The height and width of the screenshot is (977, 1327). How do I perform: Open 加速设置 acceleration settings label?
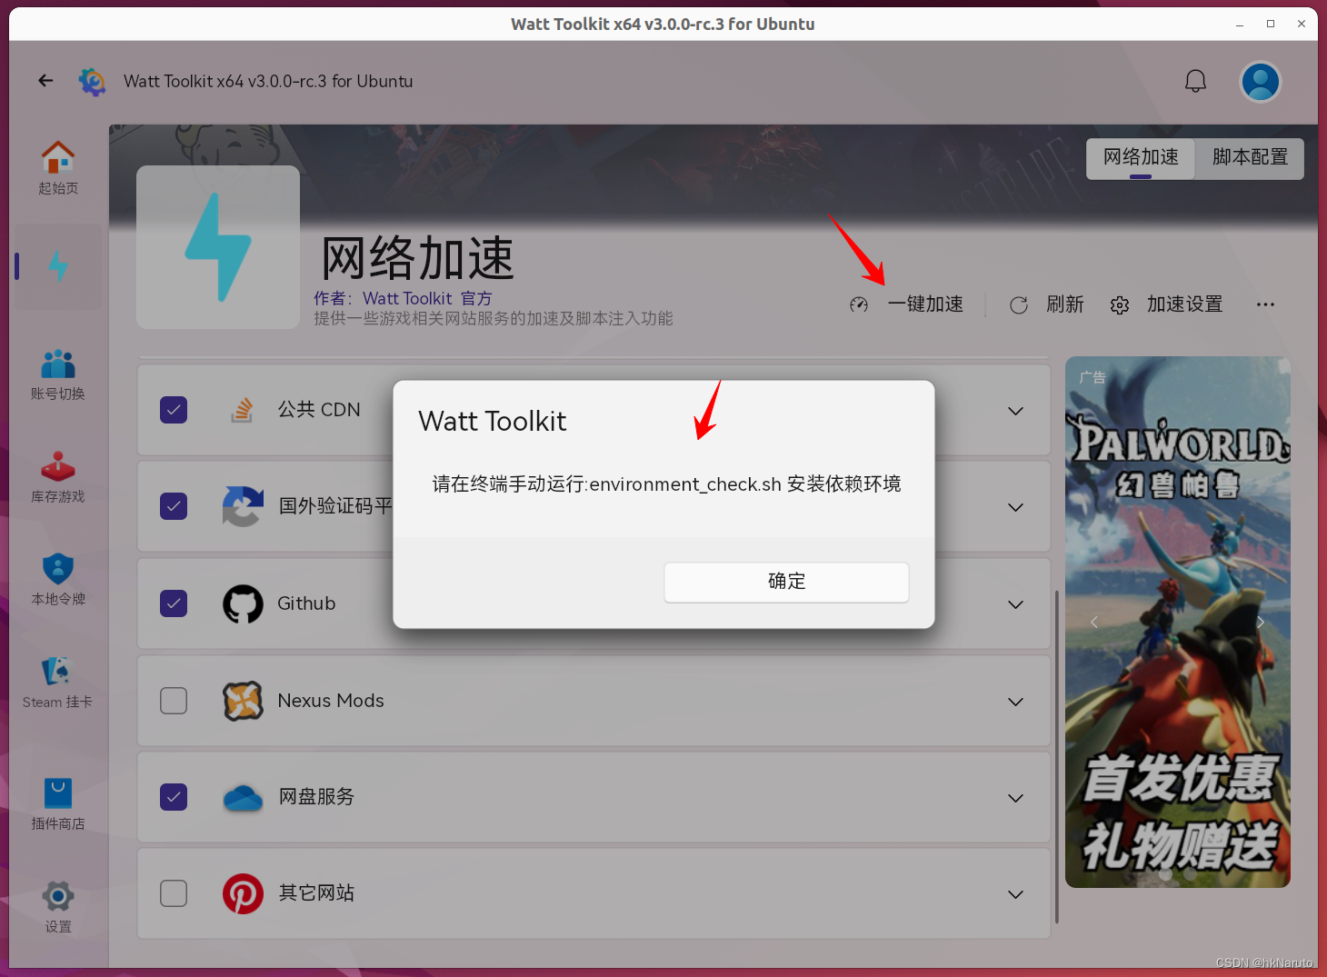pos(1184,304)
